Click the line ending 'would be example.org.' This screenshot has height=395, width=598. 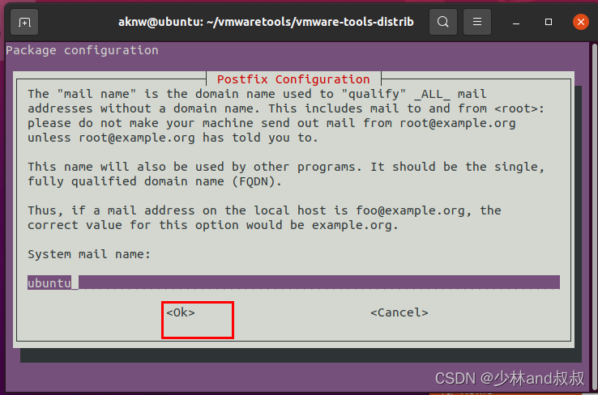(213, 225)
